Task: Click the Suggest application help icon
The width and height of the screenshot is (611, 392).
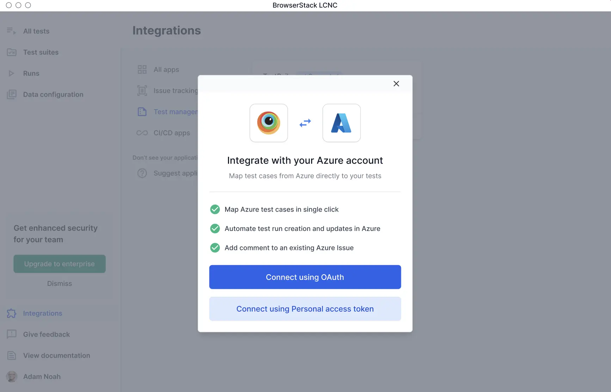Action: (x=142, y=173)
